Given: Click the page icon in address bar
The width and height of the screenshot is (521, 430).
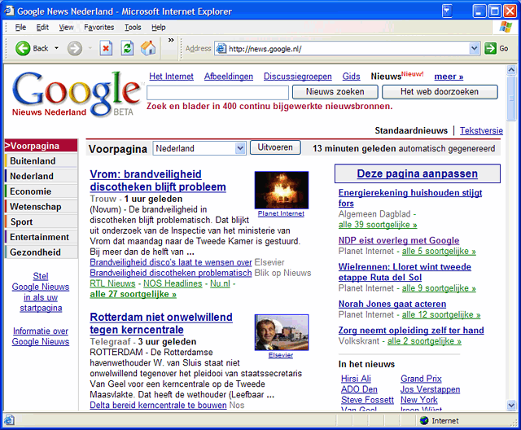Looking at the screenshot, I should (x=221, y=49).
